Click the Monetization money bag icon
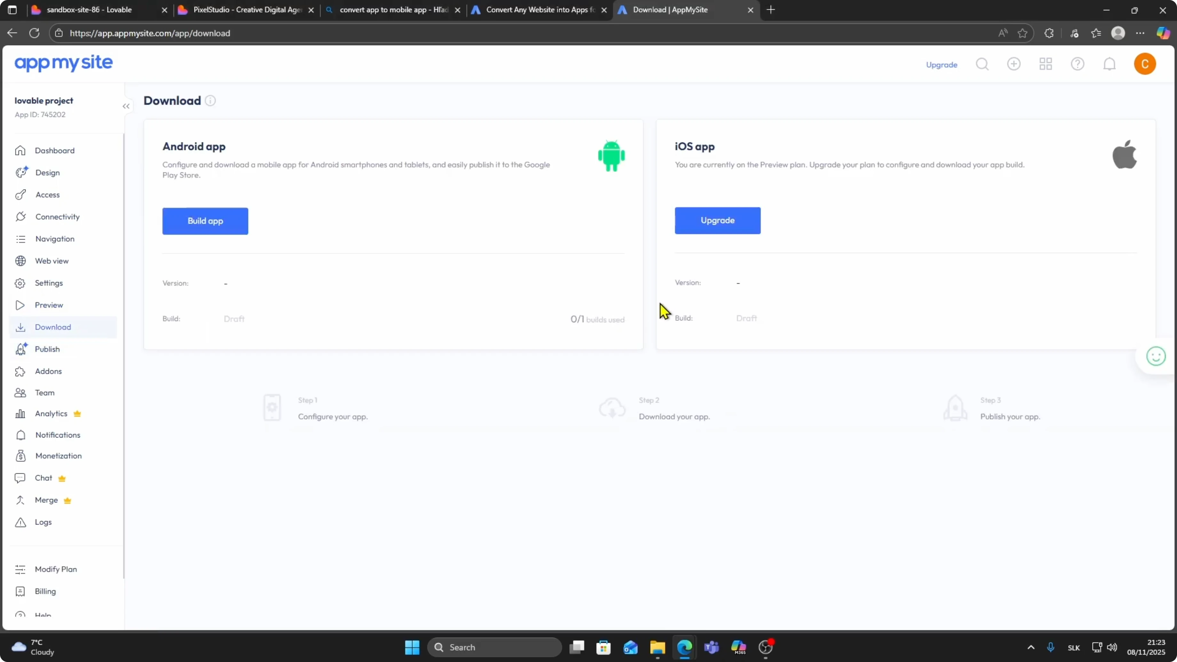 (20, 456)
